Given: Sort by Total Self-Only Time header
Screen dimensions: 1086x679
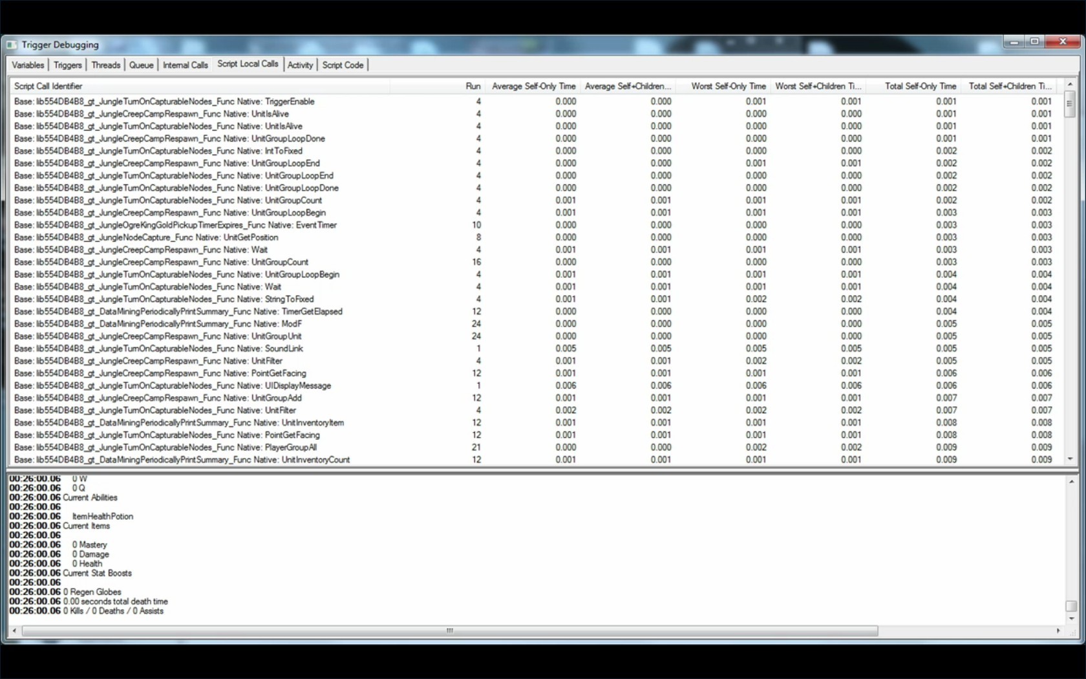Looking at the screenshot, I should [913, 86].
